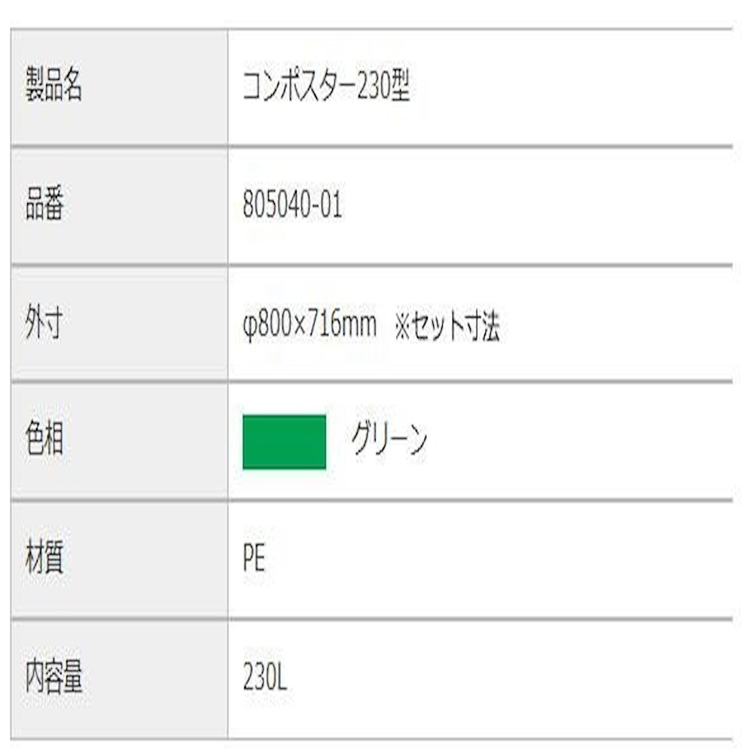Click the 外寸 row label
Image resolution: width=753 pixels, height=753 pixels.
pos(45,324)
